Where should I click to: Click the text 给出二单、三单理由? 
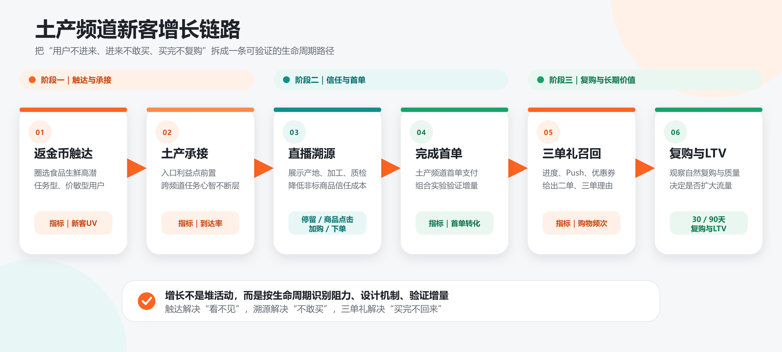click(x=577, y=186)
